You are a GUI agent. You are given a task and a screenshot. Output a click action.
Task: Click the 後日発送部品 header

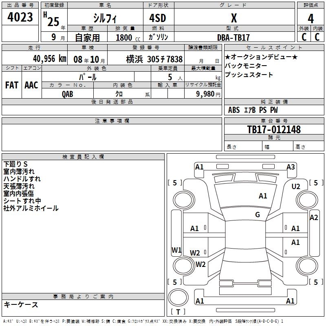(112, 101)
